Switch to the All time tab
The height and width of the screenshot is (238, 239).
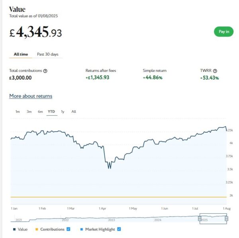21,54
